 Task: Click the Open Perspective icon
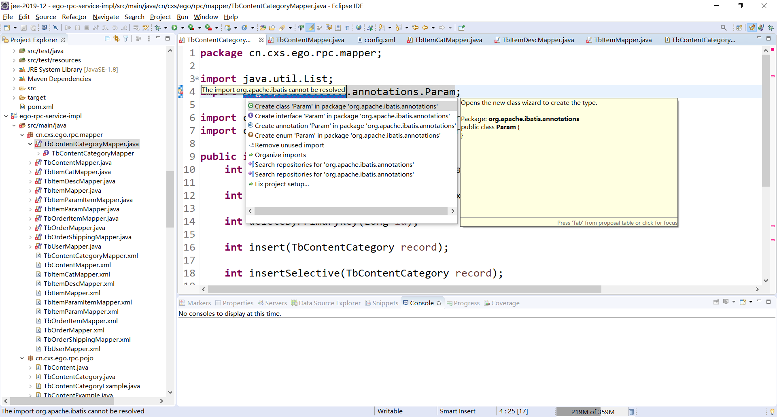tap(739, 28)
